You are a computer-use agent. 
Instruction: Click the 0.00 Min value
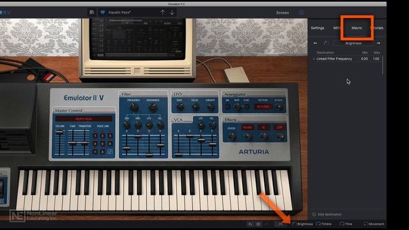tap(364, 59)
